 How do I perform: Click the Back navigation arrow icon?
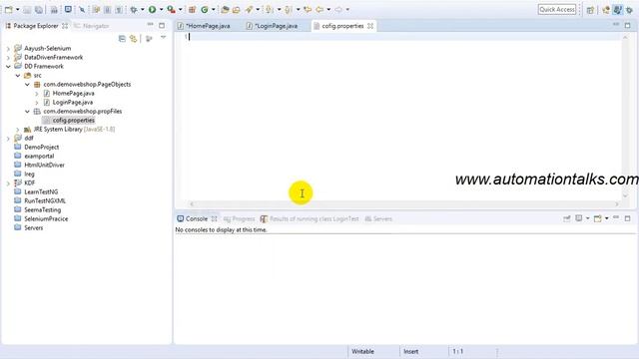pos(319,9)
